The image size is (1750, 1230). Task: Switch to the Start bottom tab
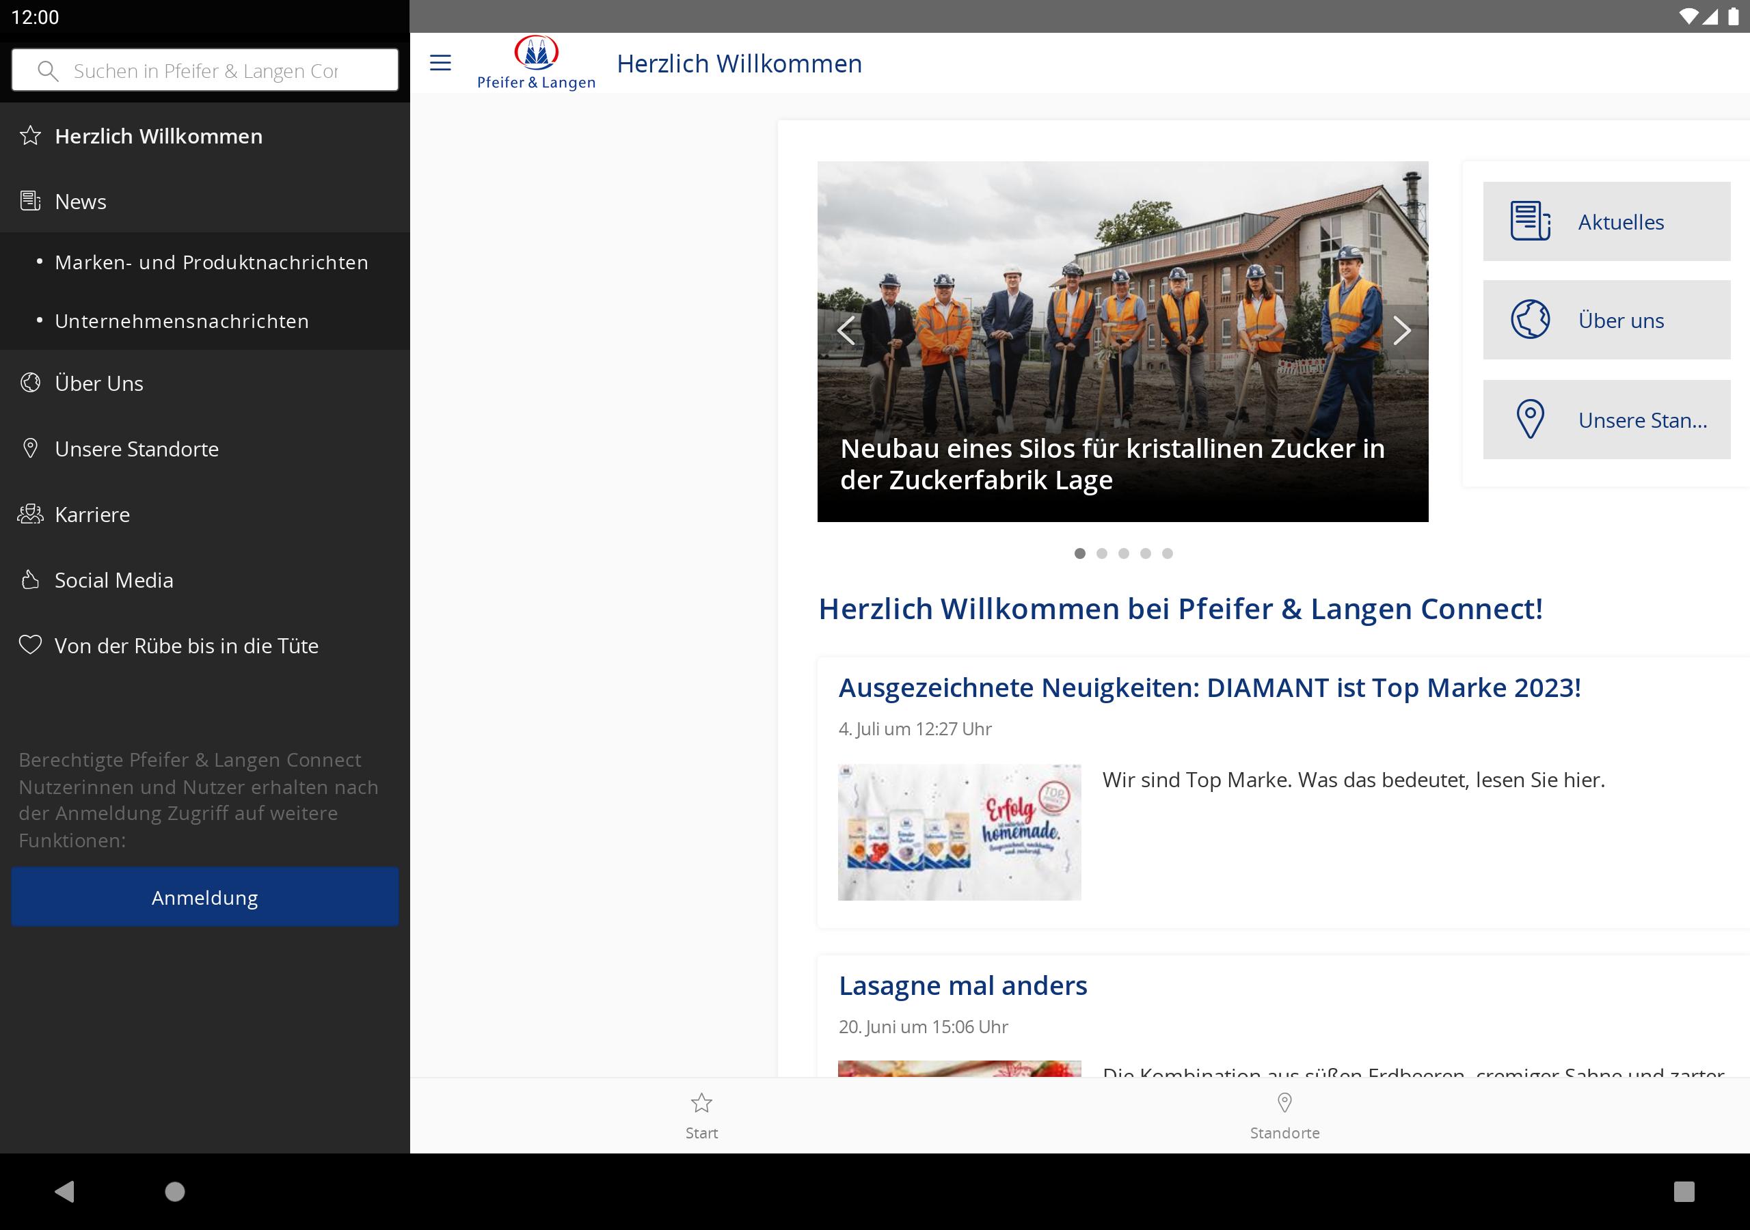[x=701, y=1116]
